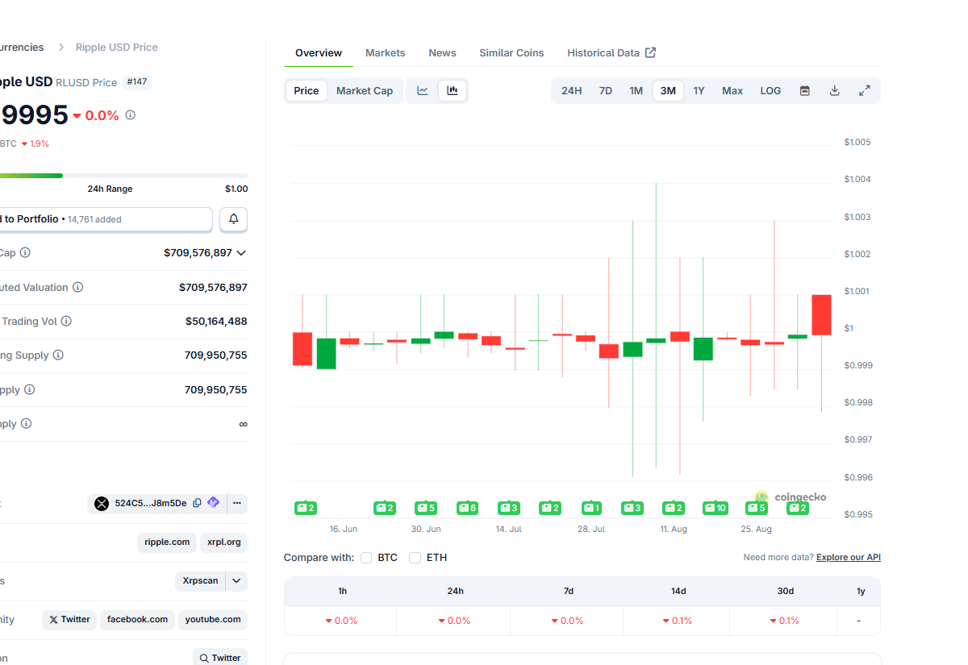The height and width of the screenshot is (665, 968).
Task: Open the facebook.com community link
Action: [x=137, y=619]
